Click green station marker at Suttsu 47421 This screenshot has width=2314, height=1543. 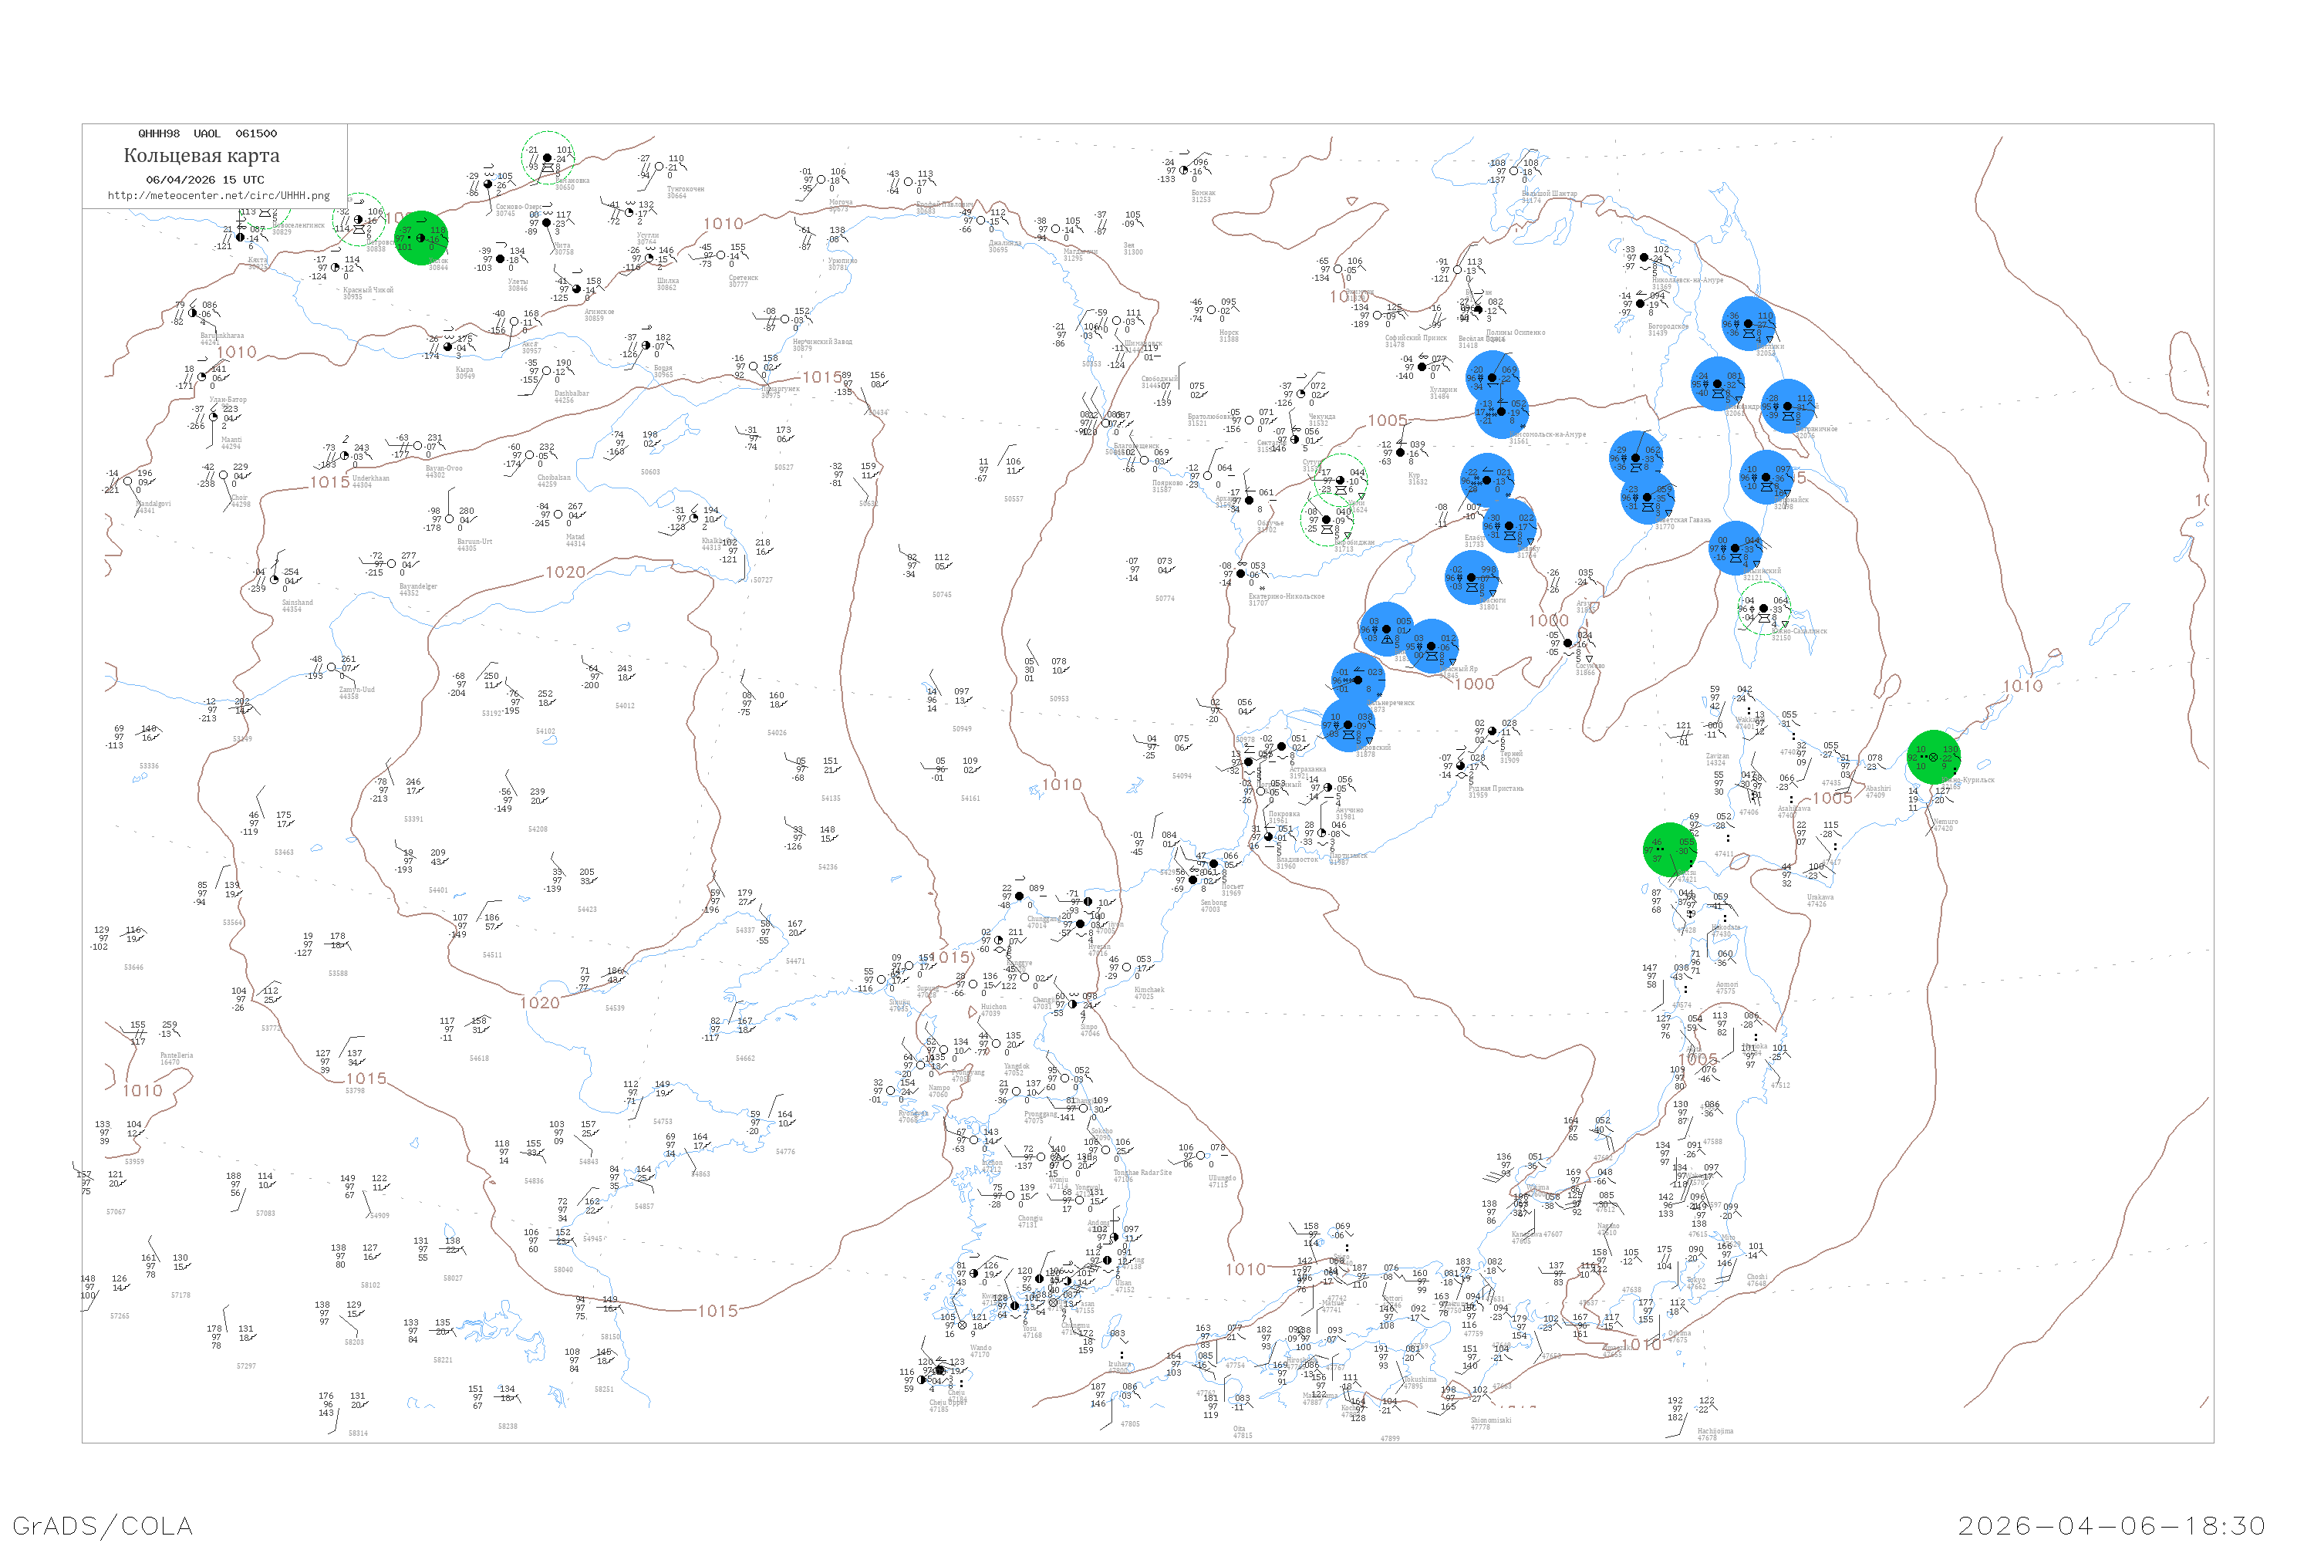(x=1671, y=849)
